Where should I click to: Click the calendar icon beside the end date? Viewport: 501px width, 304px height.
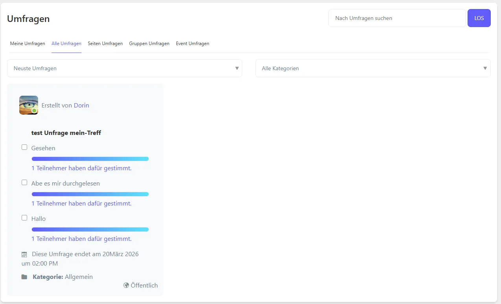pyautogui.click(x=24, y=255)
